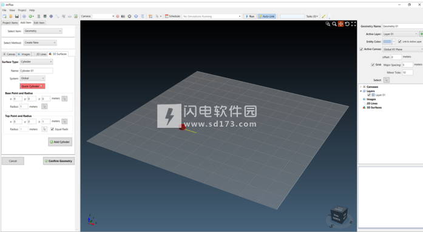Viewport: 423px width, 232px height.
Task: Switch to the Canvas sub-tab
Action: pyautogui.click(x=9, y=54)
